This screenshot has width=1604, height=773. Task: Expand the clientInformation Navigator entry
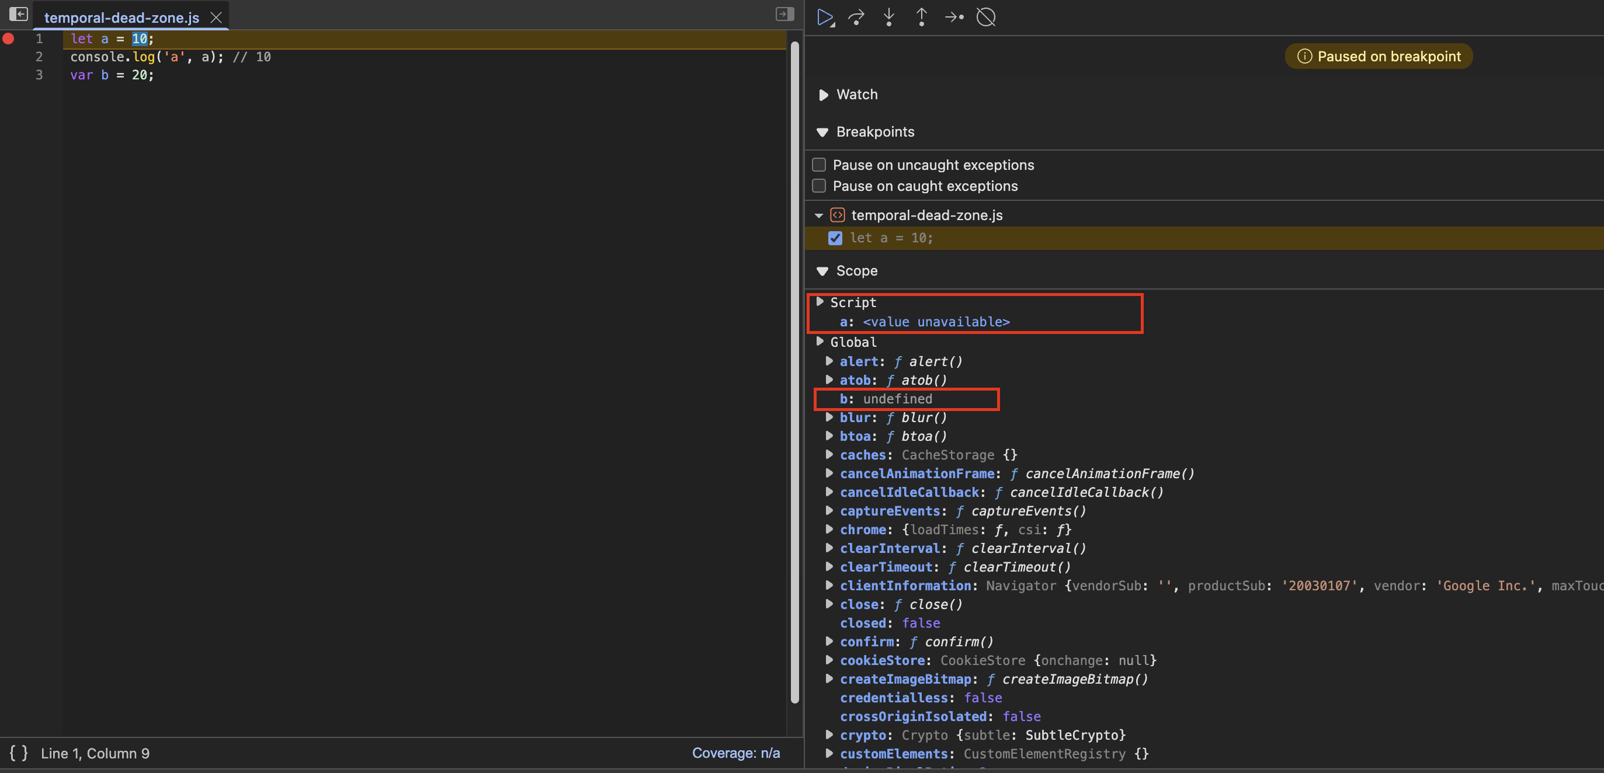[829, 584]
